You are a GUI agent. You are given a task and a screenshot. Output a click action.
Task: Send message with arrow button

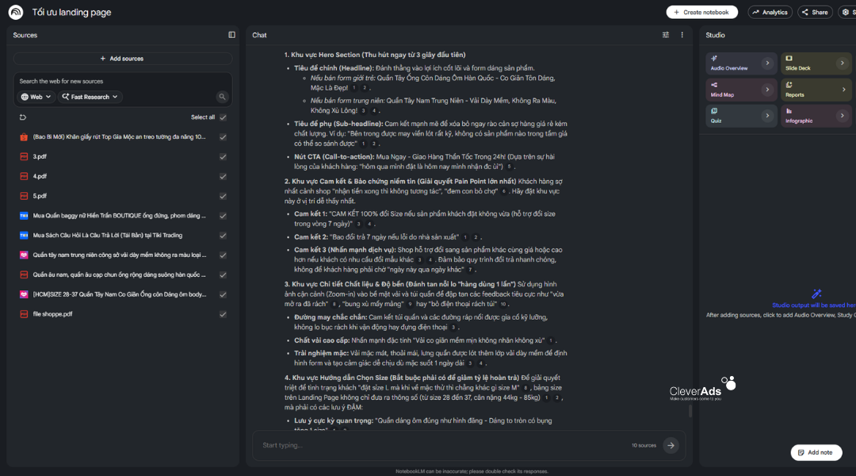click(671, 445)
